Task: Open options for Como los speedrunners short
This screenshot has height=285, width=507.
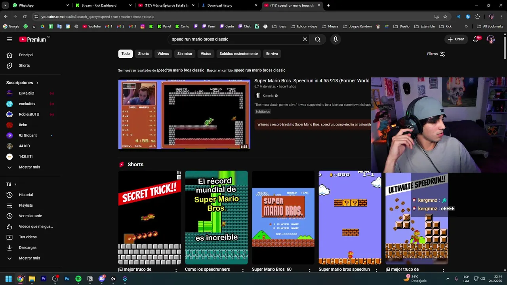Action: 243,270
